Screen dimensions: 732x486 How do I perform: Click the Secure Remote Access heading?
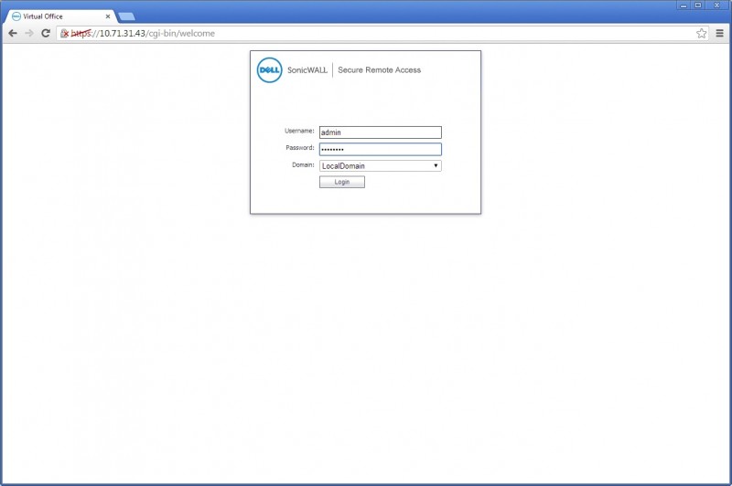(x=379, y=70)
